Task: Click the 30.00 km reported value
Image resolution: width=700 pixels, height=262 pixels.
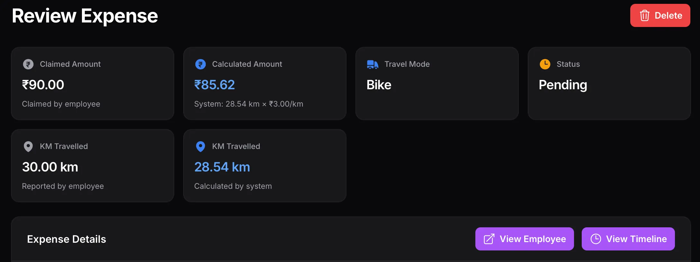Action: pyautogui.click(x=50, y=167)
